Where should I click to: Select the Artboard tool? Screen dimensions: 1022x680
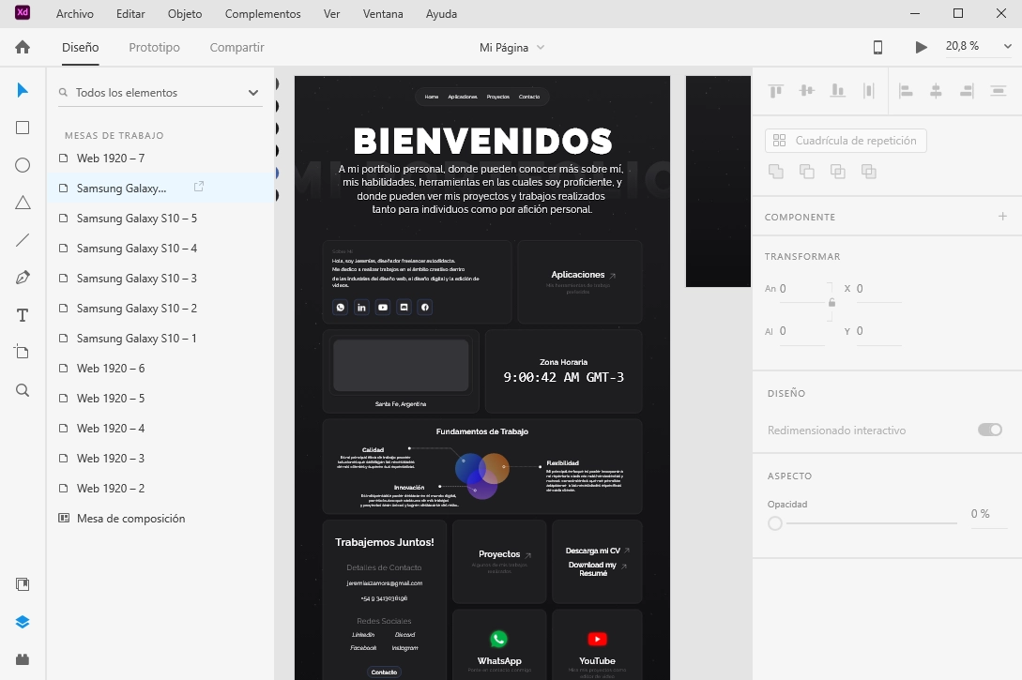pyautogui.click(x=23, y=353)
